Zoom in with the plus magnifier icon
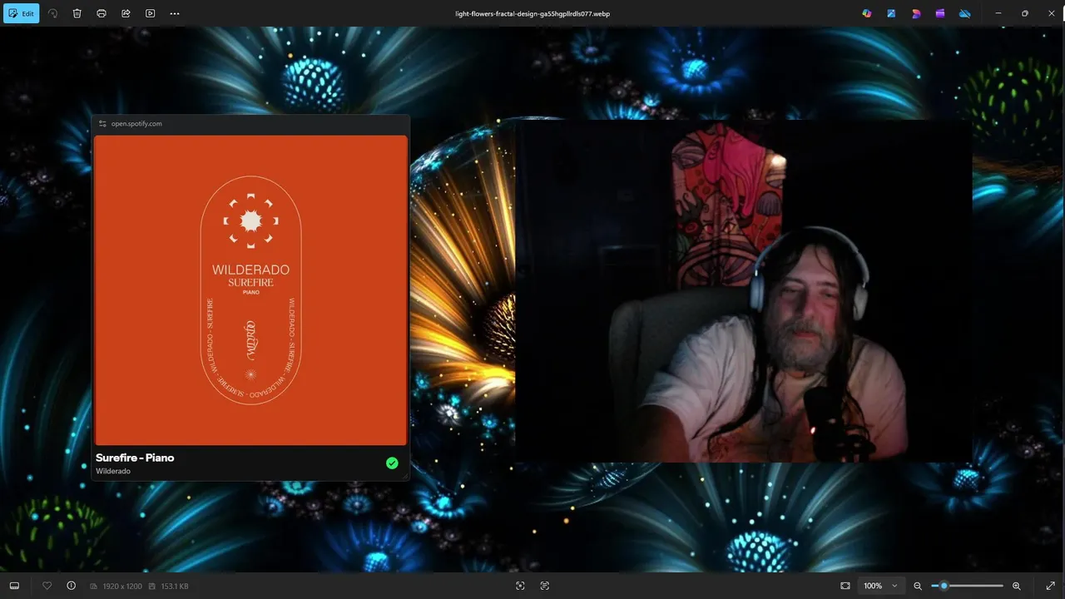Viewport: 1065px width, 599px height. pyautogui.click(x=1017, y=586)
